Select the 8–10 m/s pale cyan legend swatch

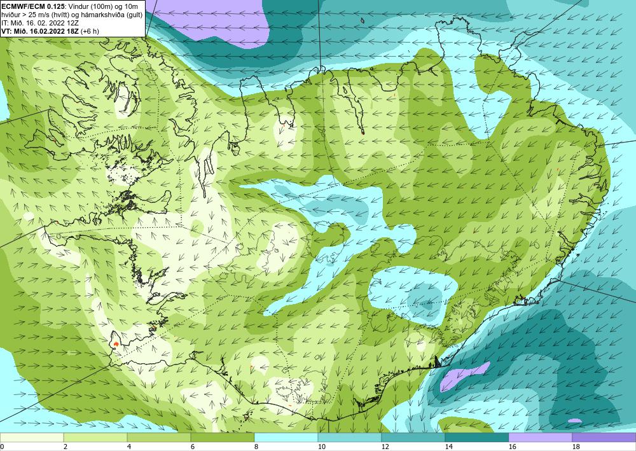pos(286,437)
